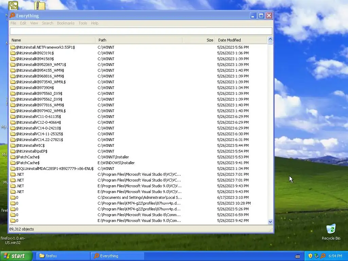Open the File menu

pyautogui.click(x=13, y=23)
